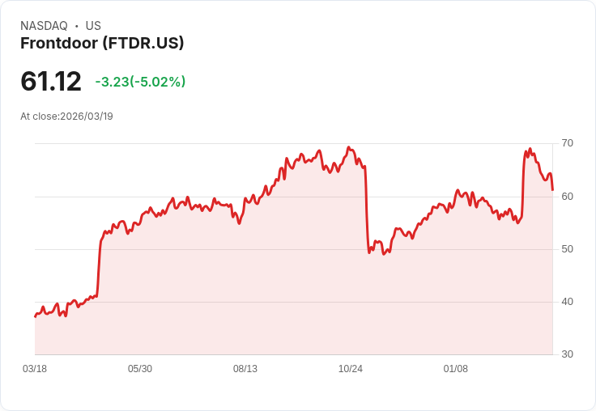Click the 50 y-axis label
Image resolution: width=596 pixels, height=411 pixels.
coord(567,248)
